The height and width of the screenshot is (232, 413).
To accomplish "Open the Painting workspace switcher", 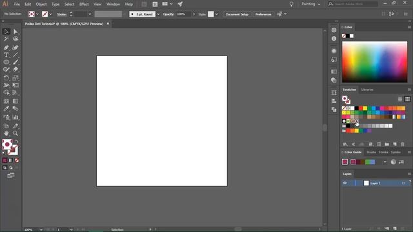I will point(311,4).
